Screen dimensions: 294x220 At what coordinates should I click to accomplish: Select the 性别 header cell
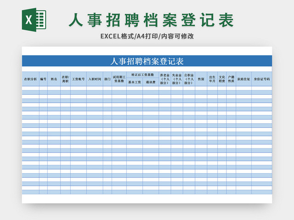tap(201, 79)
